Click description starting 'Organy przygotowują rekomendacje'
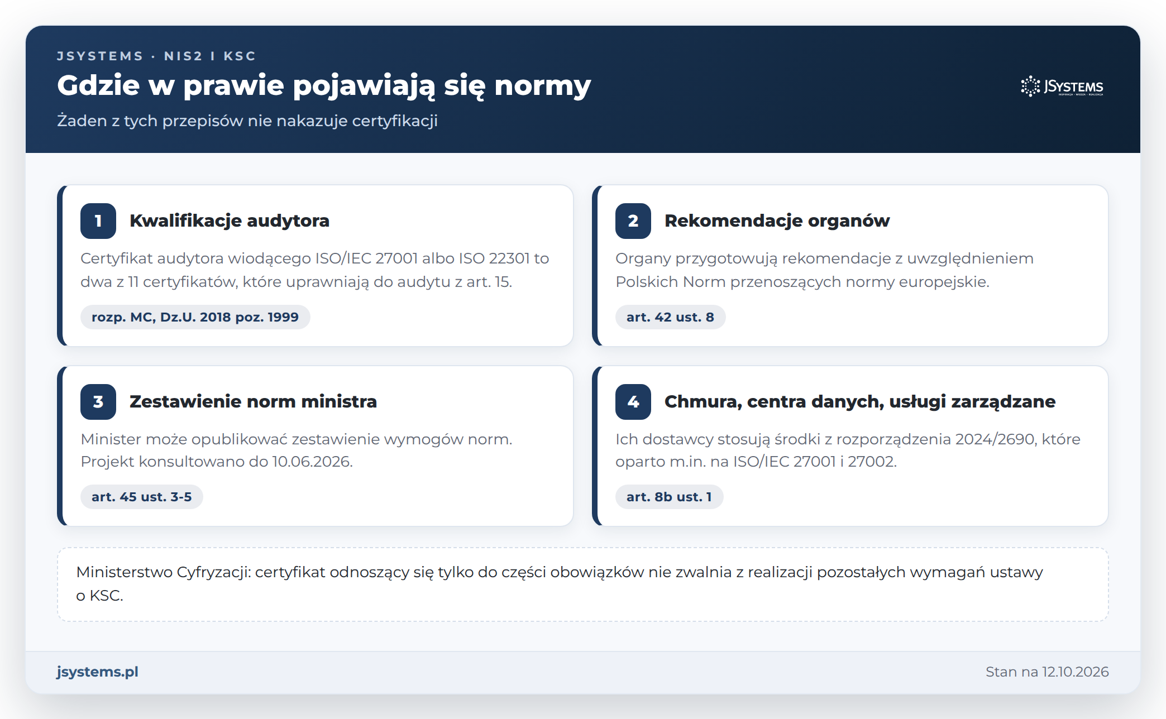 (x=825, y=270)
